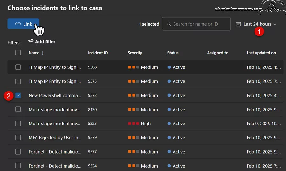
Task: Check the box for incident 9568
Action: pyautogui.click(x=18, y=67)
